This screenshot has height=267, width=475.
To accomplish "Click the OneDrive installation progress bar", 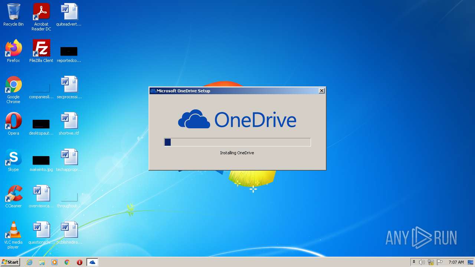I will point(237,142).
